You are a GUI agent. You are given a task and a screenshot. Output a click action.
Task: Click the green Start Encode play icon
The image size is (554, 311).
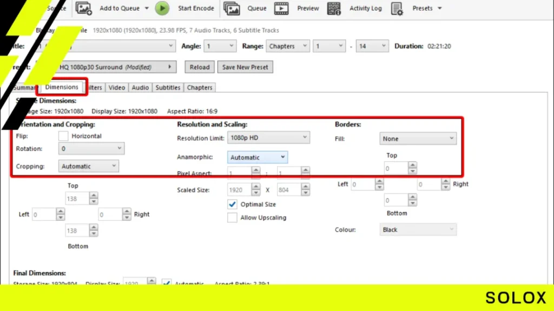point(162,8)
